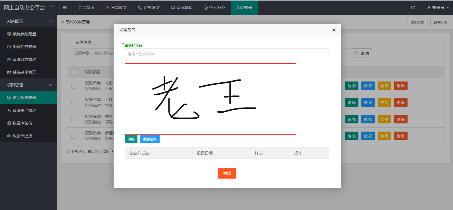Viewport: 453px width, 210px height.
Task: Click the sidebar collapse hamburger icon
Action: tap(65, 8)
